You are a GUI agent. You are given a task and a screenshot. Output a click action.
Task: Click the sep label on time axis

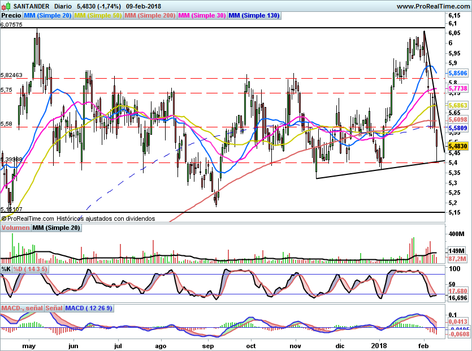(207, 346)
